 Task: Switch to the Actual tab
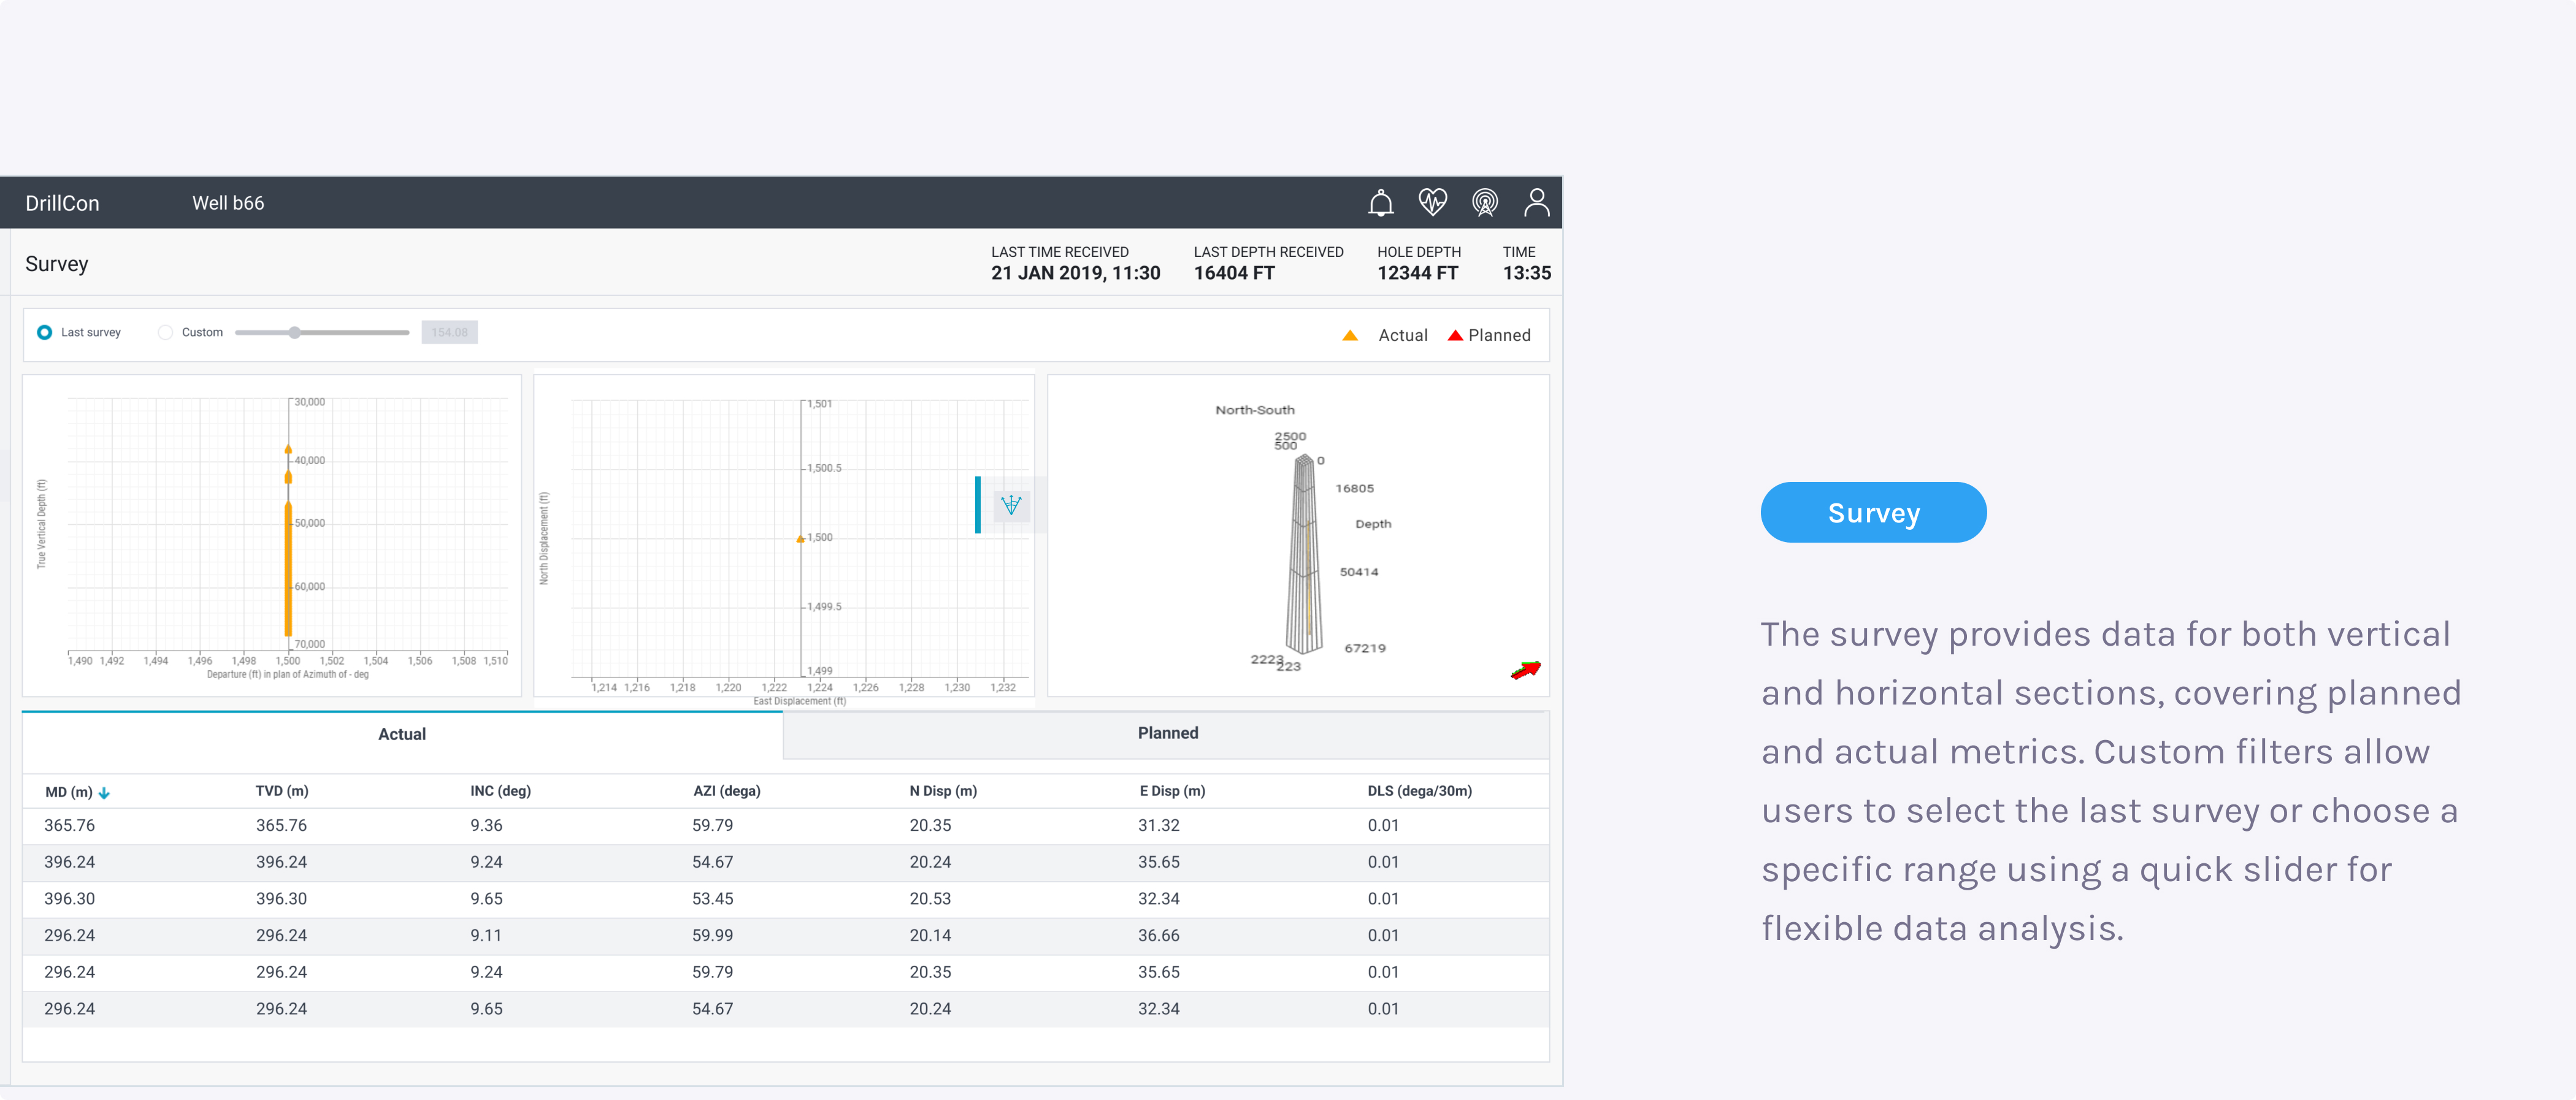pos(402,734)
